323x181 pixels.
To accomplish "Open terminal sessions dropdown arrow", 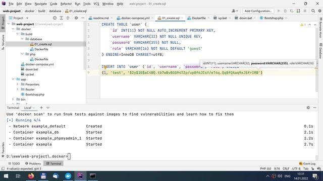I will coord(48,108).
